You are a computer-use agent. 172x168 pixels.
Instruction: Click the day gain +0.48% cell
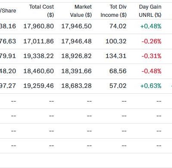(x=151, y=26)
